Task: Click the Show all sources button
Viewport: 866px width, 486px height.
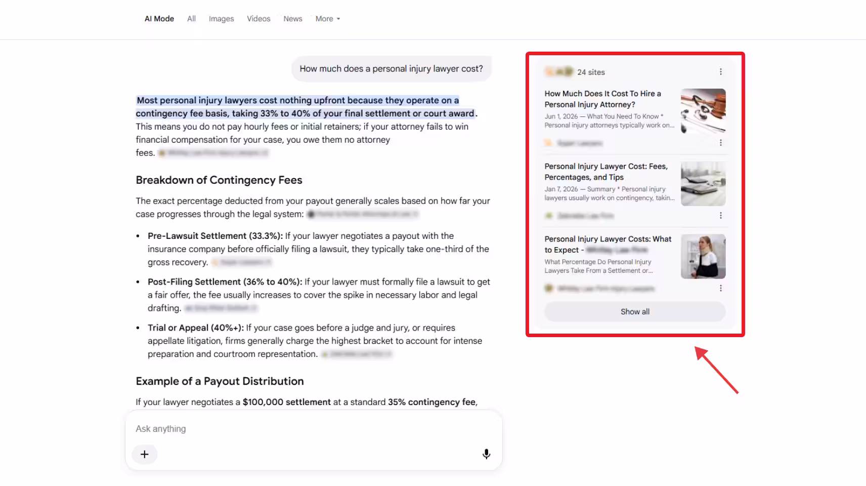Action: pos(635,312)
